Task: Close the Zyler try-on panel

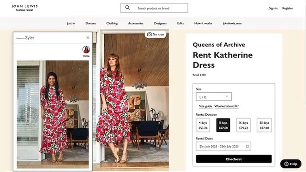Action: click(88, 37)
